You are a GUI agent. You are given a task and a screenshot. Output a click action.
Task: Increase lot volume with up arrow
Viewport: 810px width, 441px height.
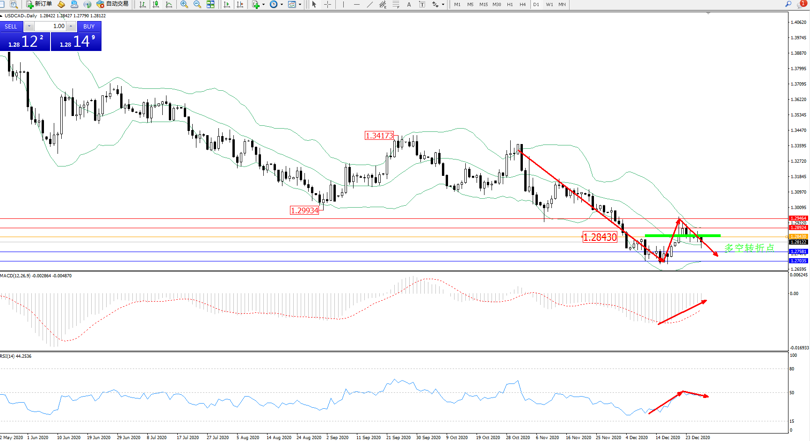pos(71,26)
